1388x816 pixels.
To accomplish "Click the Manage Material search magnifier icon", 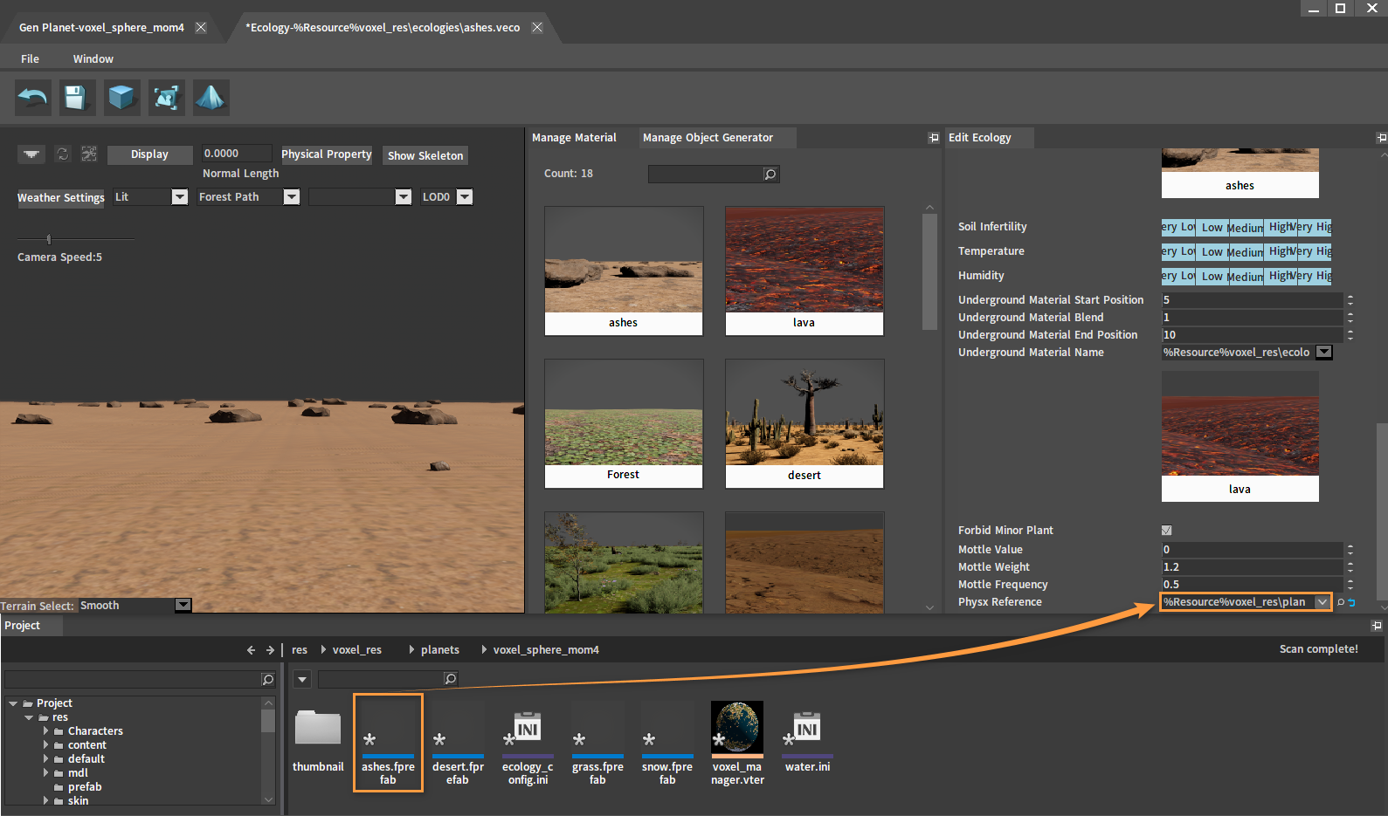I will click(770, 174).
